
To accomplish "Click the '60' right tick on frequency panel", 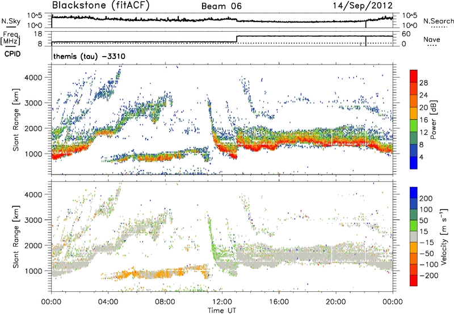I will tap(406, 34).
